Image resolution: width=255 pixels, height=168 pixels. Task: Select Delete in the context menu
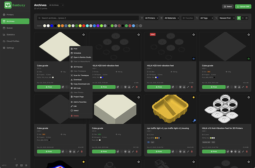81,116
